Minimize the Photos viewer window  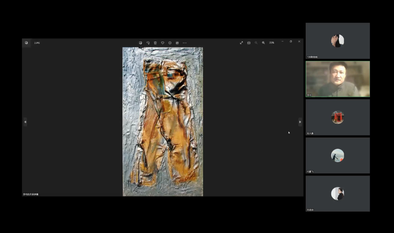click(283, 41)
